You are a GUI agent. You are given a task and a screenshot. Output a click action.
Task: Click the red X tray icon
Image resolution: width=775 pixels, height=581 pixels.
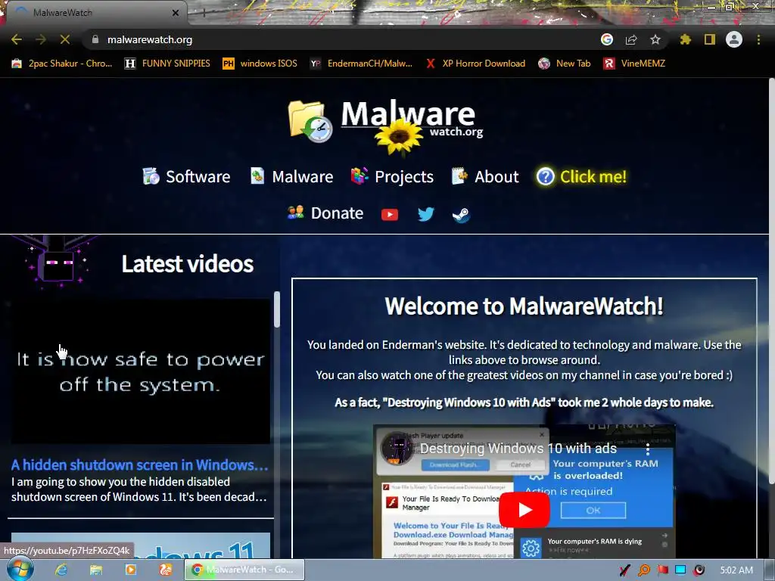click(x=624, y=570)
